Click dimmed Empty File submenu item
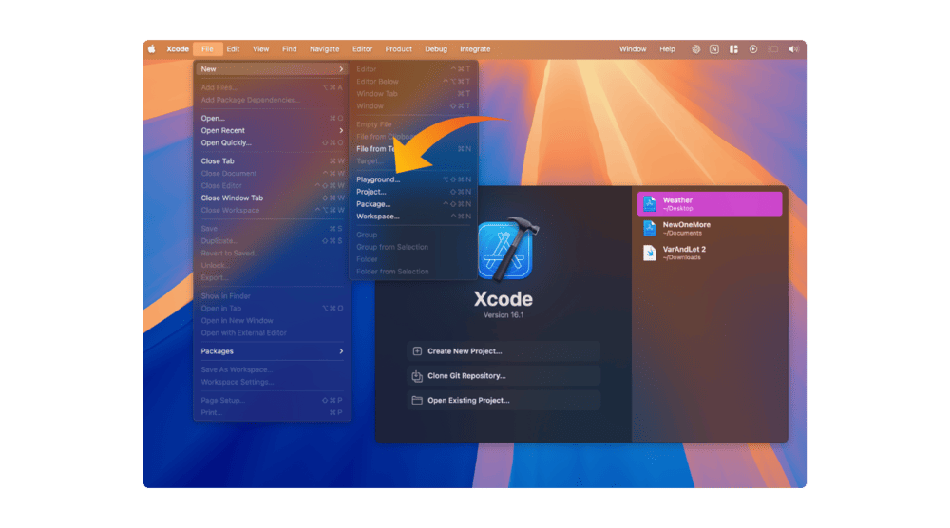Image resolution: width=950 pixels, height=528 pixels. [413, 124]
